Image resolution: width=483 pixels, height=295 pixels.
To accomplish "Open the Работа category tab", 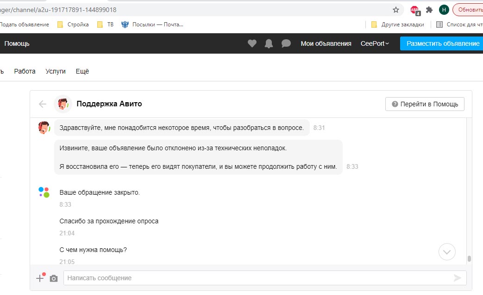I will [x=25, y=71].
